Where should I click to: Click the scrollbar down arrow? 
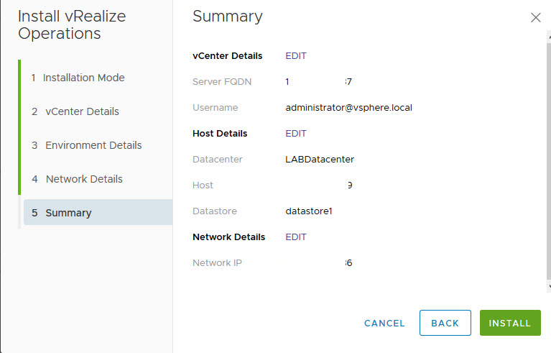pos(547,287)
